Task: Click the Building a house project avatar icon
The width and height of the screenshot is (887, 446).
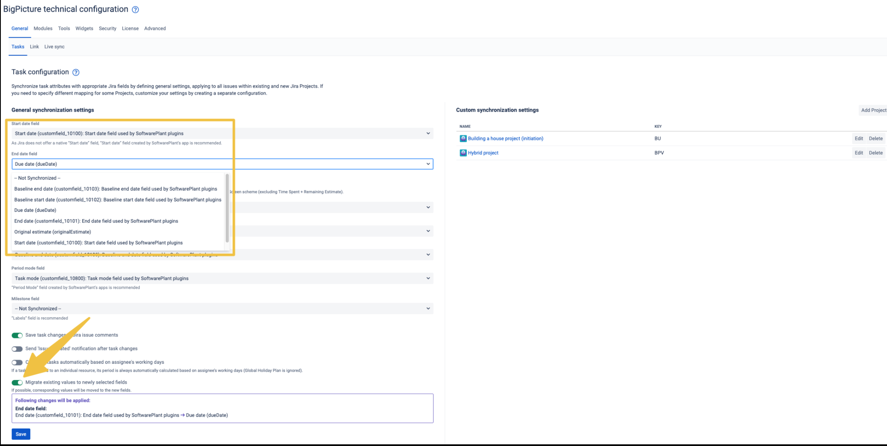Action: coord(463,138)
